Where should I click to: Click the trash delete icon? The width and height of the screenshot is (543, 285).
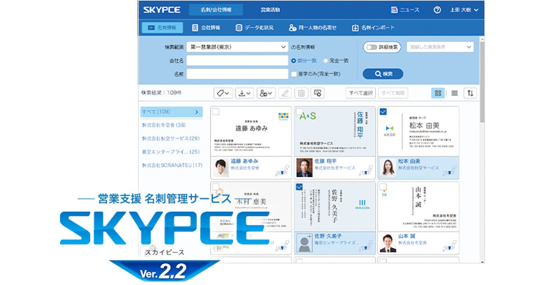pos(301,93)
